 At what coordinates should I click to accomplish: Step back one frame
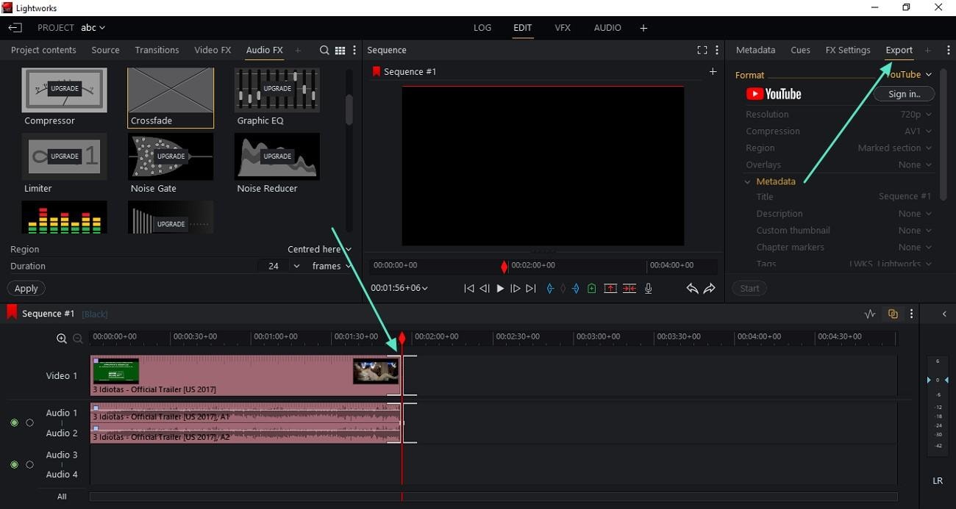point(485,289)
